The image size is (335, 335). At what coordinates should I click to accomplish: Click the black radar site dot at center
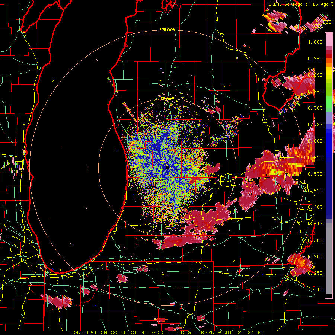(x=167, y=168)
